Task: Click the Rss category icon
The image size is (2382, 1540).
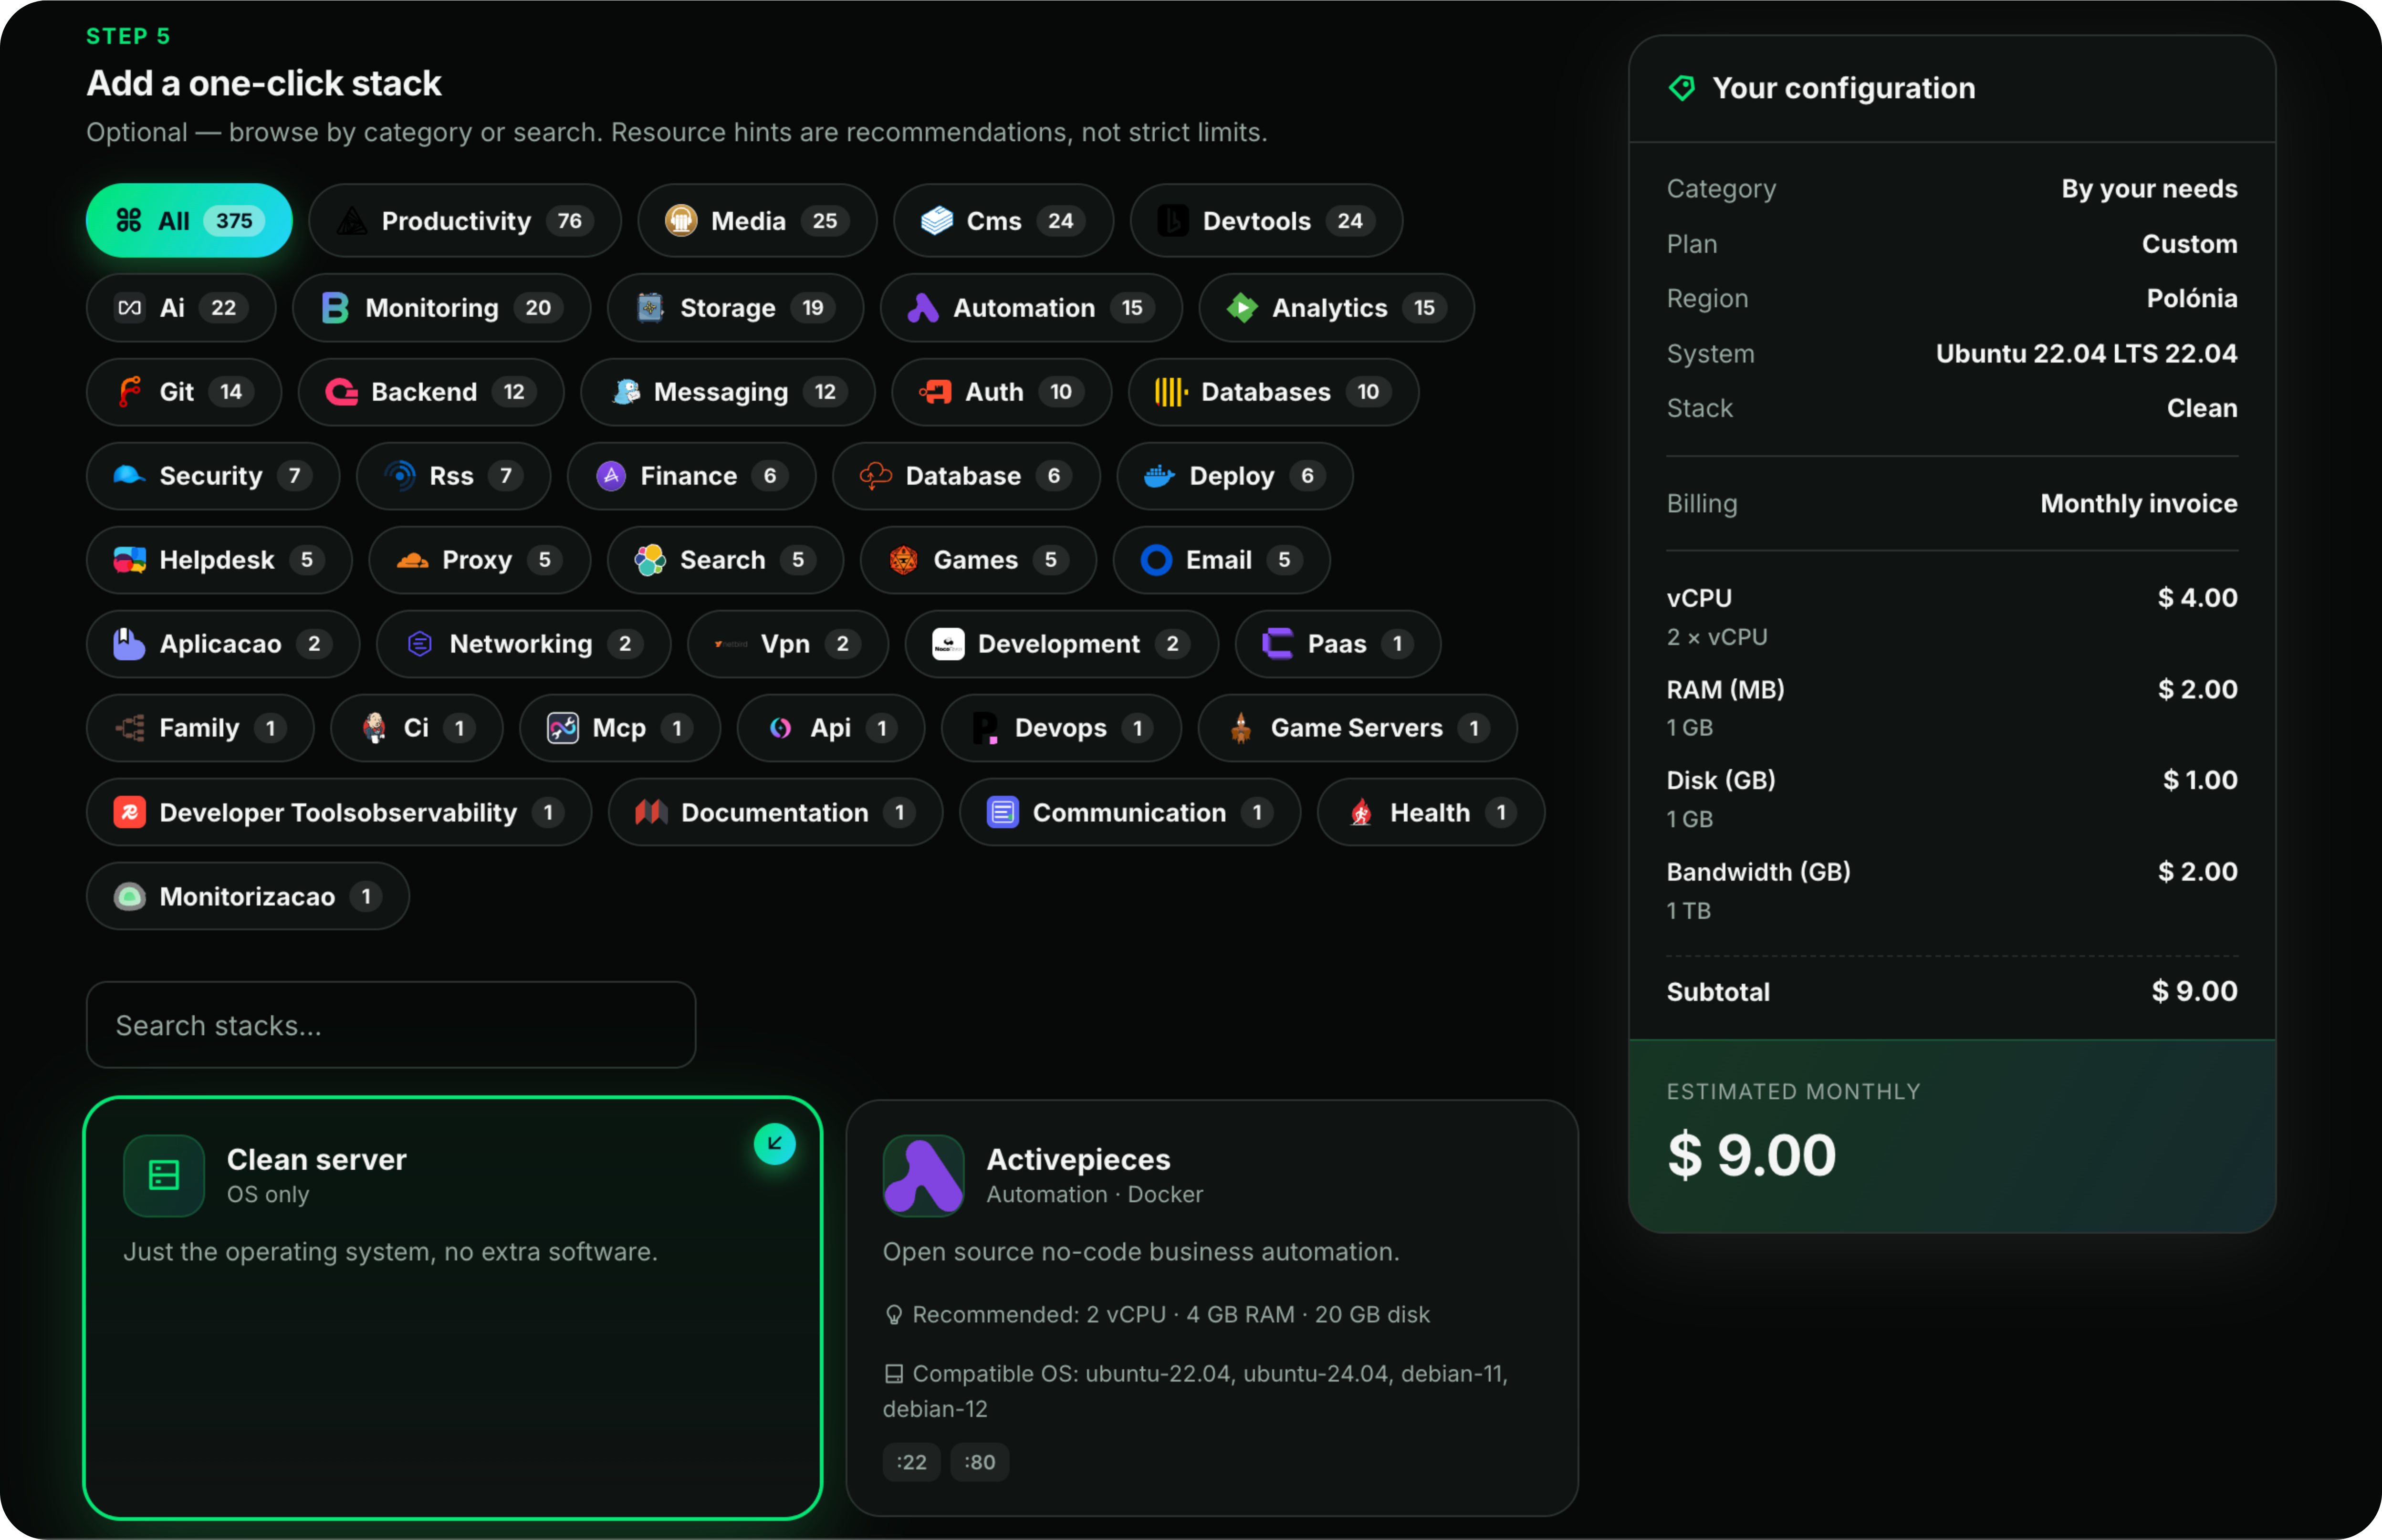Action: pos(400,476)
